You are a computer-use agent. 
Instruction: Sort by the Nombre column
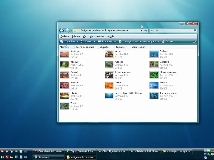tap(67, 47)
